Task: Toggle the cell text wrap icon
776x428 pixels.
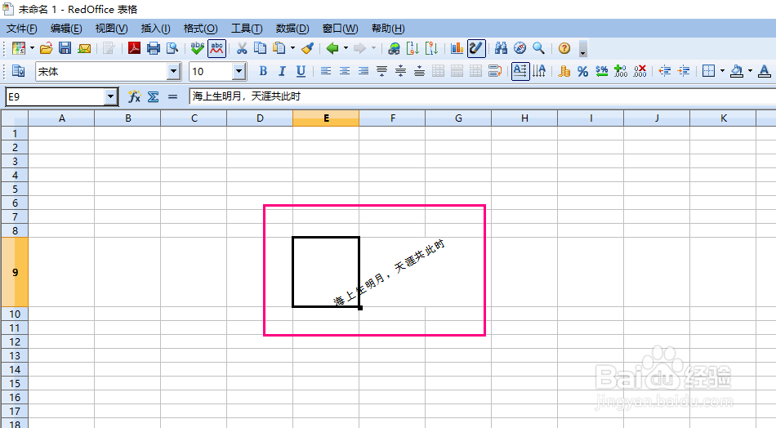Action: point(495,71)
